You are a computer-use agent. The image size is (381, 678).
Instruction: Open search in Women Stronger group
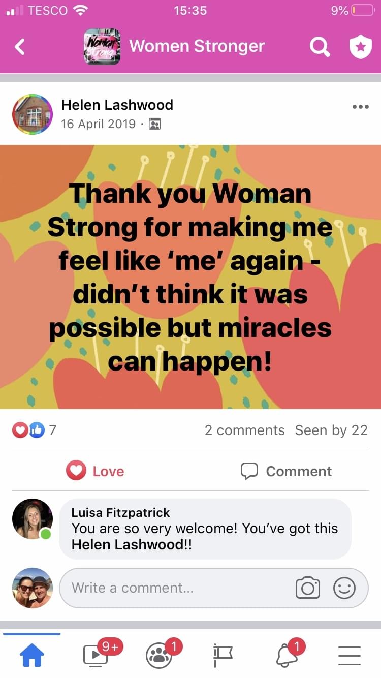[x=320, y=47]
